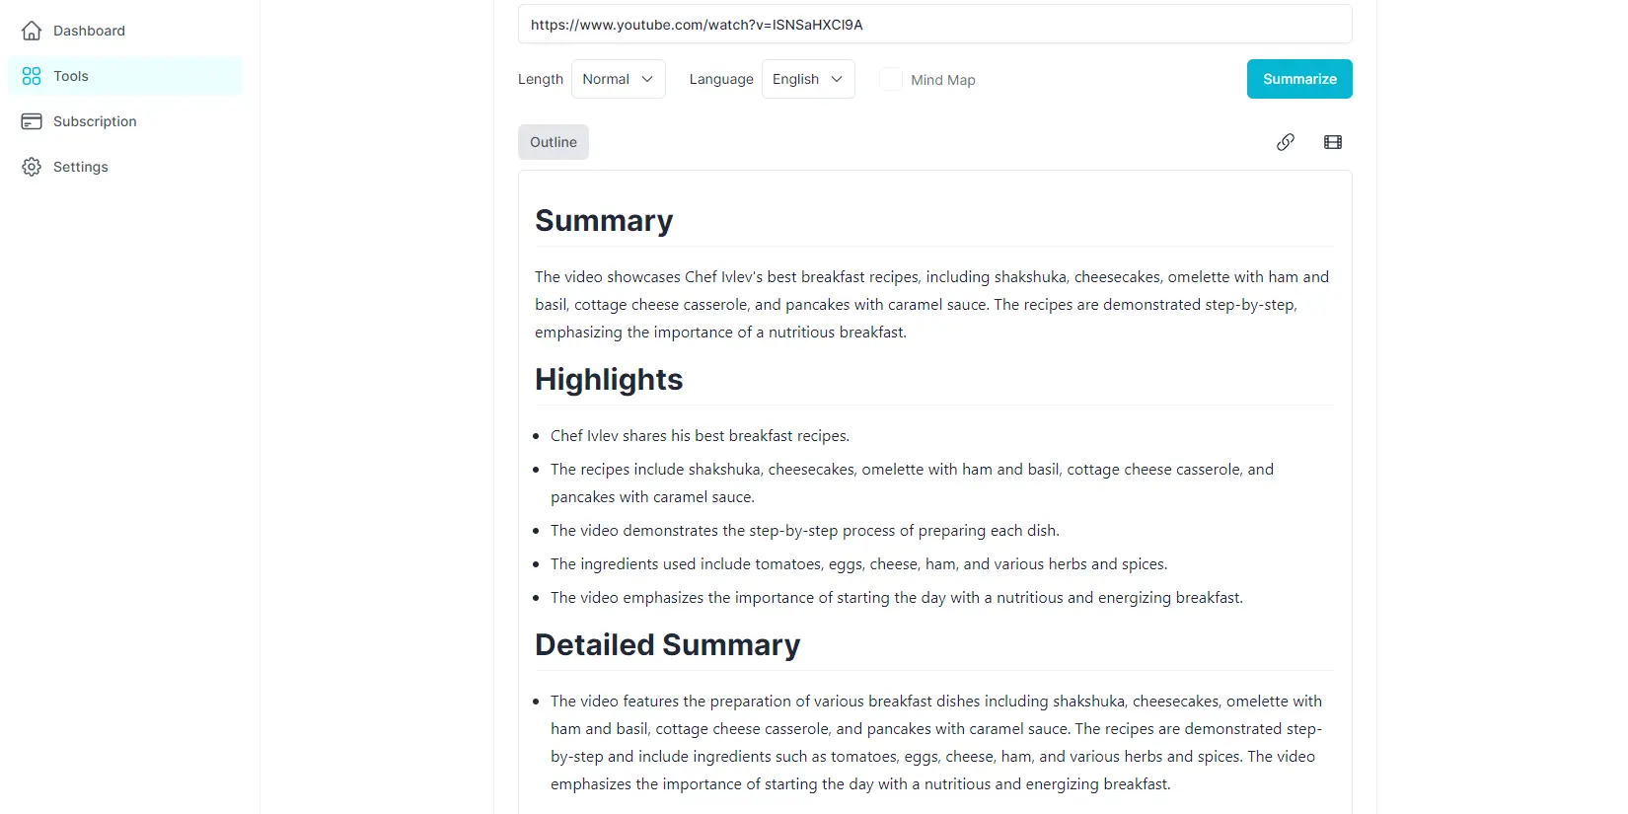Select the Tools grid icon in sidebar
Image resolution: width=1628 pixels, height=814 pixels.
(x=31, y=76)
